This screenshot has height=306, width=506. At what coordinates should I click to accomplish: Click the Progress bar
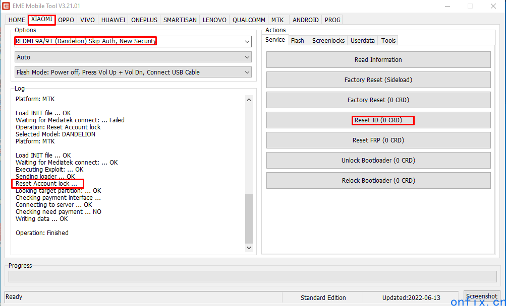(x=253, y=276)
